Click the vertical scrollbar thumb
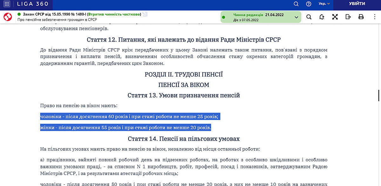The image size is (381, 186). click(378, 95)
